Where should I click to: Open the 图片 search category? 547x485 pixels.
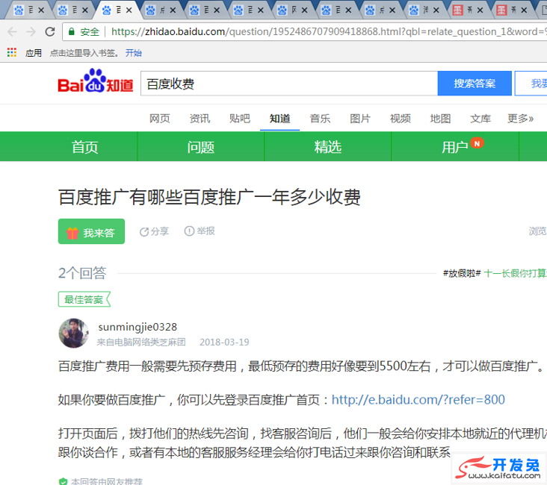(360, 119)
